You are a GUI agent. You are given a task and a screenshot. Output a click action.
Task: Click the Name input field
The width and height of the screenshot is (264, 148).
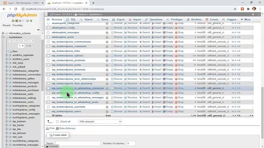tap(78, 143)
